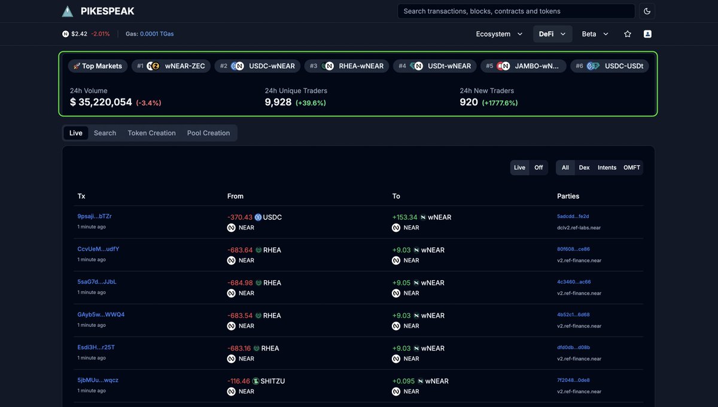
Task: Click the search transactions input field
Action: [516, 11]
